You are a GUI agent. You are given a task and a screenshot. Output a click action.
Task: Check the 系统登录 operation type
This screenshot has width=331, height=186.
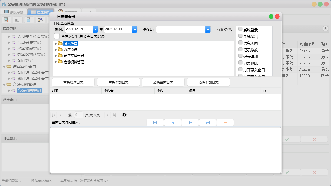coord(240,29)
